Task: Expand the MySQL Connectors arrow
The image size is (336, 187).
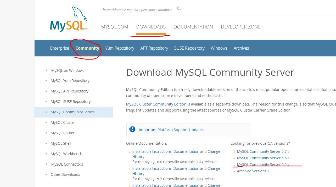Action: 46,164
